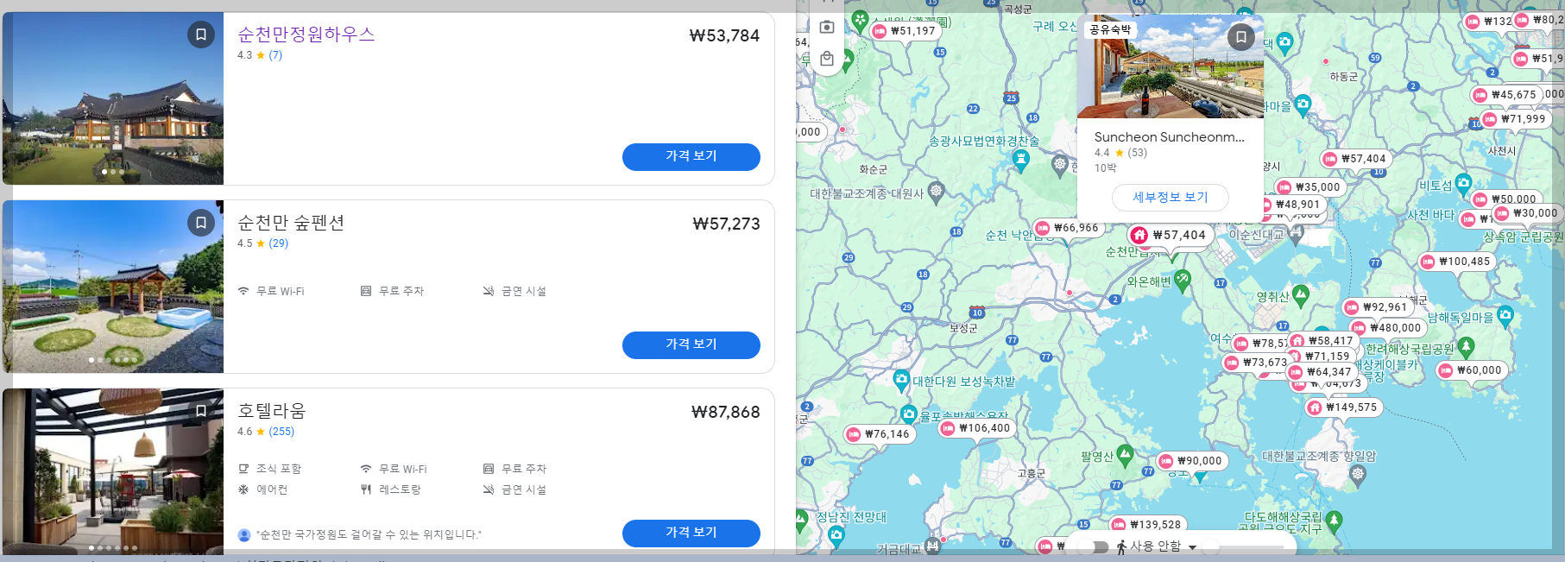Viewport: 1565px width, 562px height.
Task: Select the ₩100,485 hotel pin on map
Action: click(x=1456, y=262)
